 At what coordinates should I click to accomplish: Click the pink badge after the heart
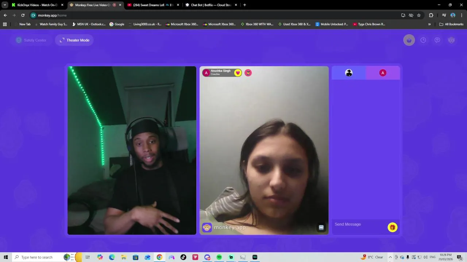[248, 73]
